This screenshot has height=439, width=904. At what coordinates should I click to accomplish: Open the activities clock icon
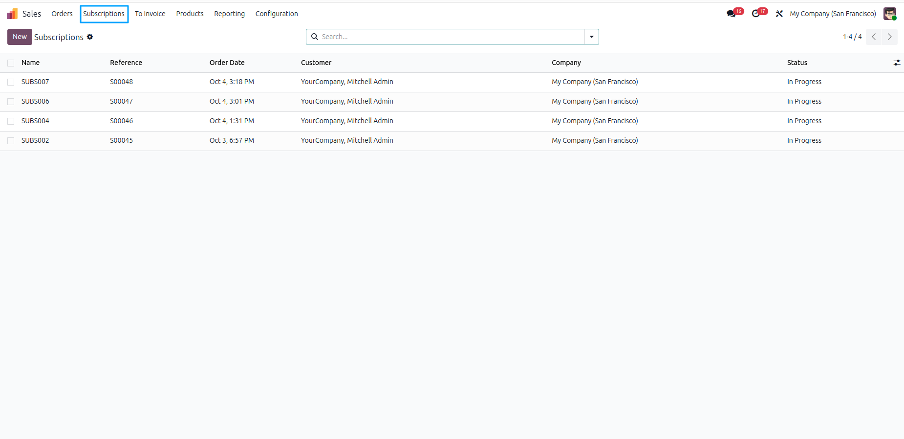click(x=756, y=14)
